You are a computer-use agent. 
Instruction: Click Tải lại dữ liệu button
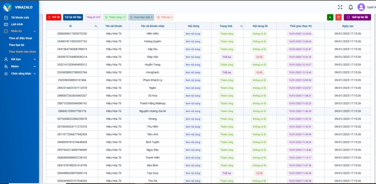tap(73, 17)
